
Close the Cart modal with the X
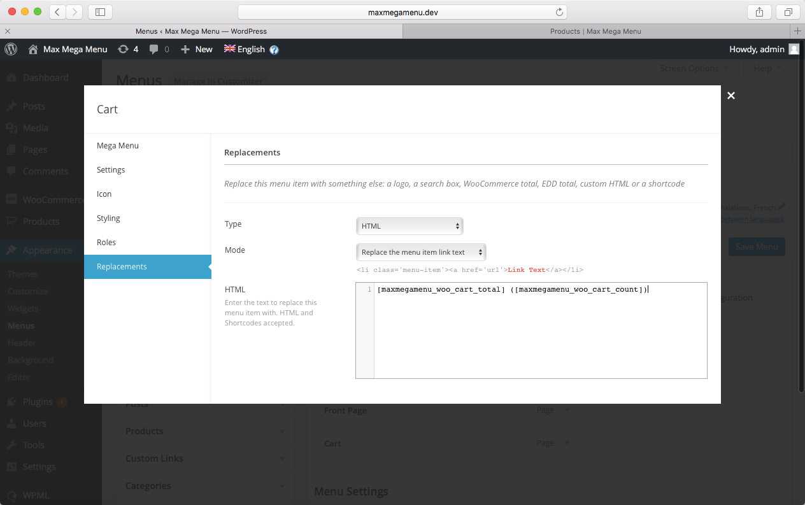pyautogui.click(x=731, y=96)
